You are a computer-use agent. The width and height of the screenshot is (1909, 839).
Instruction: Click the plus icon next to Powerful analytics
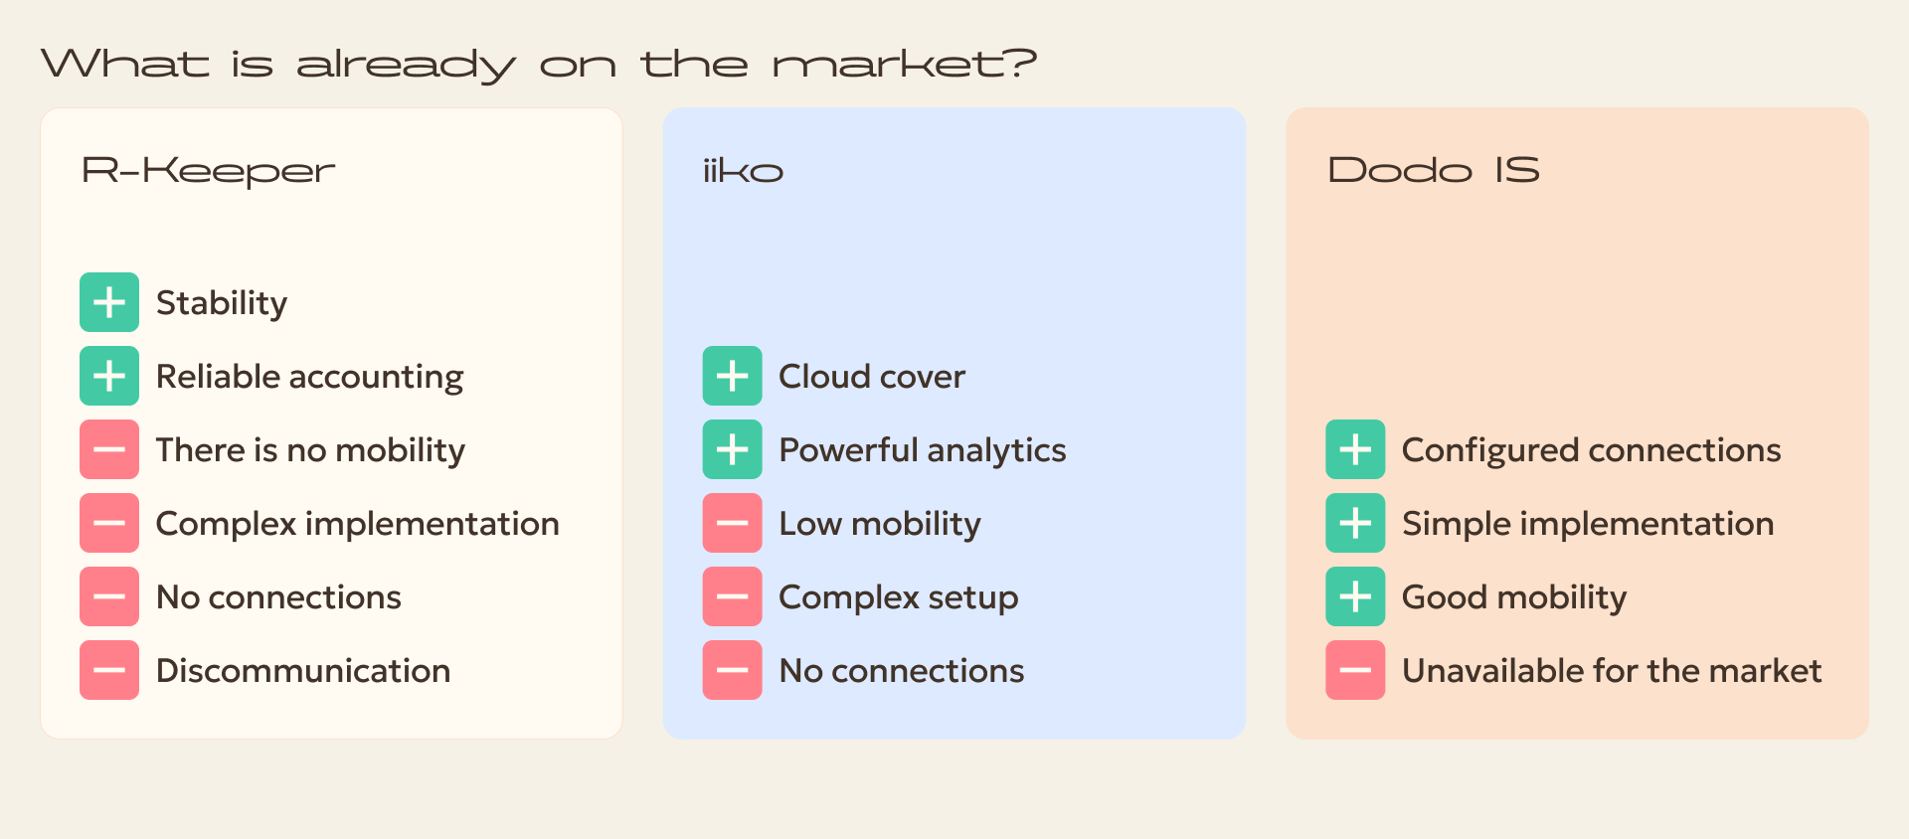733,449
